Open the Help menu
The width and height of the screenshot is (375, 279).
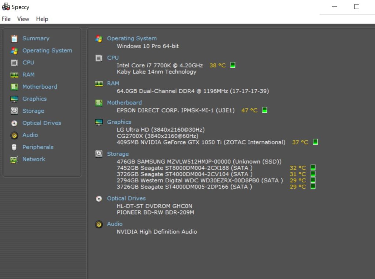coord(42,19)
